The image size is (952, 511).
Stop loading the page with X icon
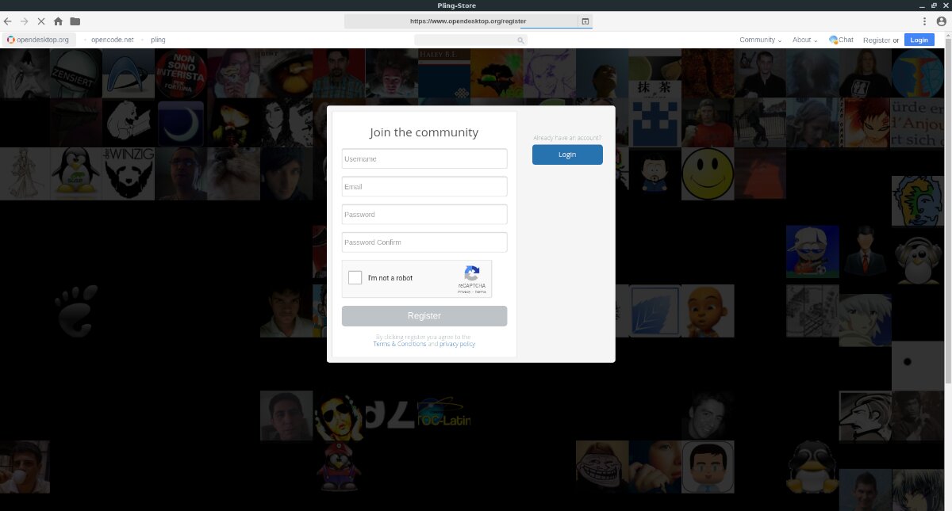pos(41,21)
